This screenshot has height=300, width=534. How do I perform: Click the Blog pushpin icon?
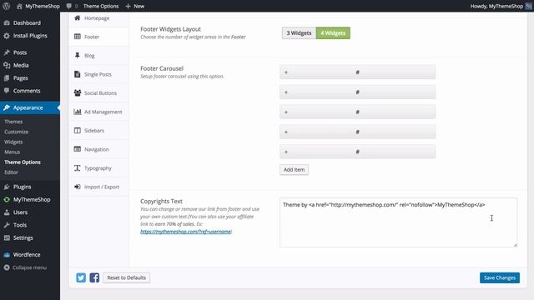click(x=78, y=56)
